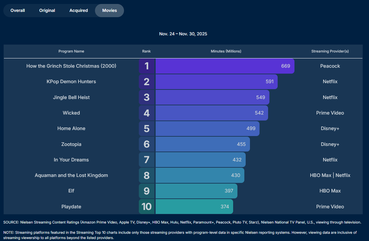
Task: Click the Peacock provider label
Action: pos(330,66)
